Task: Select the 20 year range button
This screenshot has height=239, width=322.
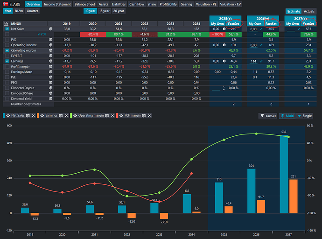Action: click(119, 11)
